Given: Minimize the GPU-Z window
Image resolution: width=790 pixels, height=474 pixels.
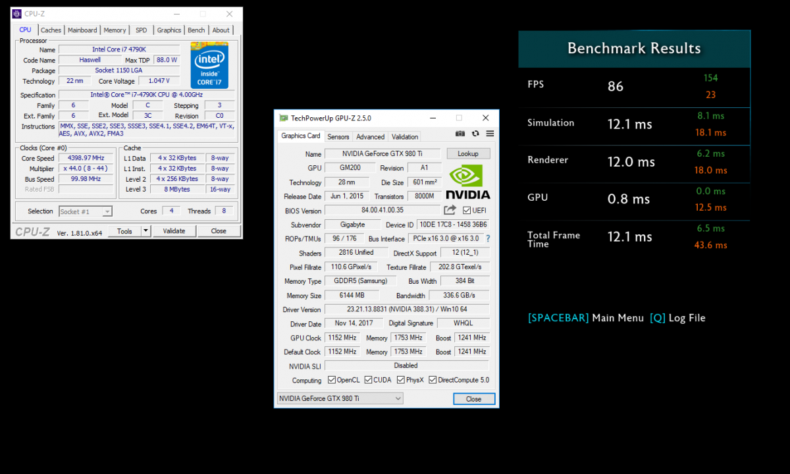Looking at the screenshot, I should (x=433, y=118).
